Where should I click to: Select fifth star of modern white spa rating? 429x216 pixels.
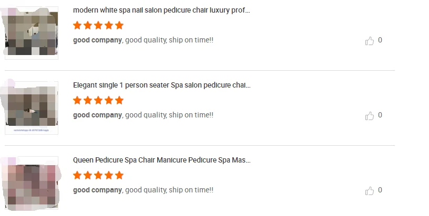(119, 25)
